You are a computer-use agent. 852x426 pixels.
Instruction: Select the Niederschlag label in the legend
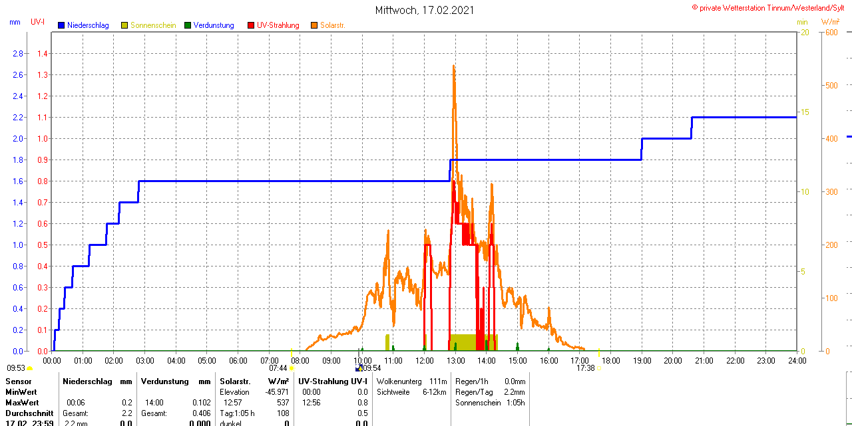point(88,25)
